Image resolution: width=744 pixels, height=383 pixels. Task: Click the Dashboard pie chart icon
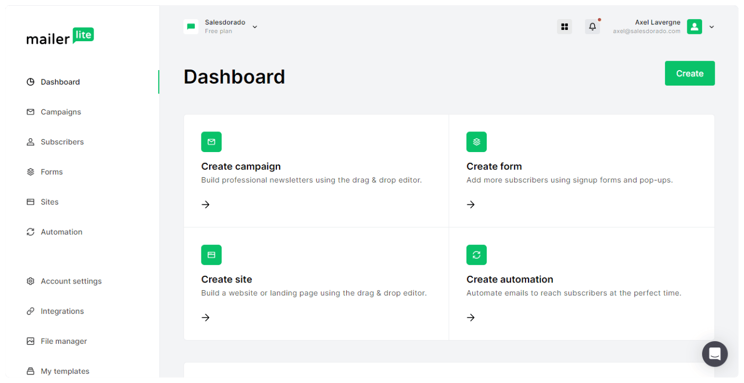30,82
